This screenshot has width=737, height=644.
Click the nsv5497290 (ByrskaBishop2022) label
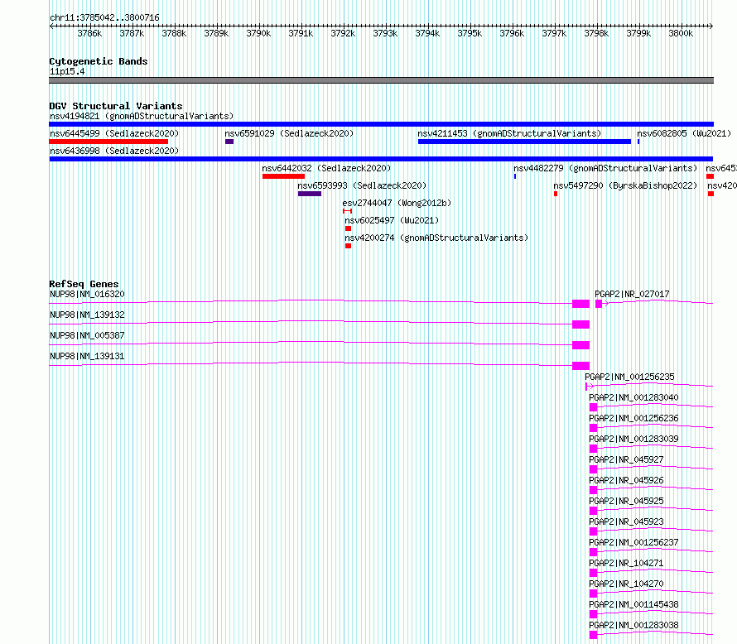(625, 185)
